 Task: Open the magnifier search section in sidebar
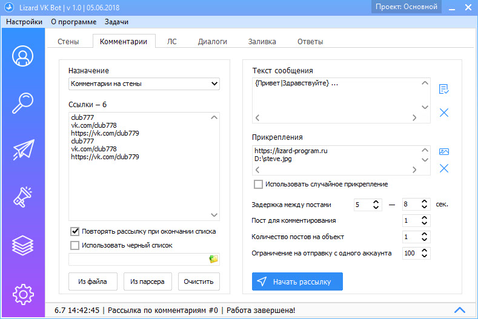[22, 104]
